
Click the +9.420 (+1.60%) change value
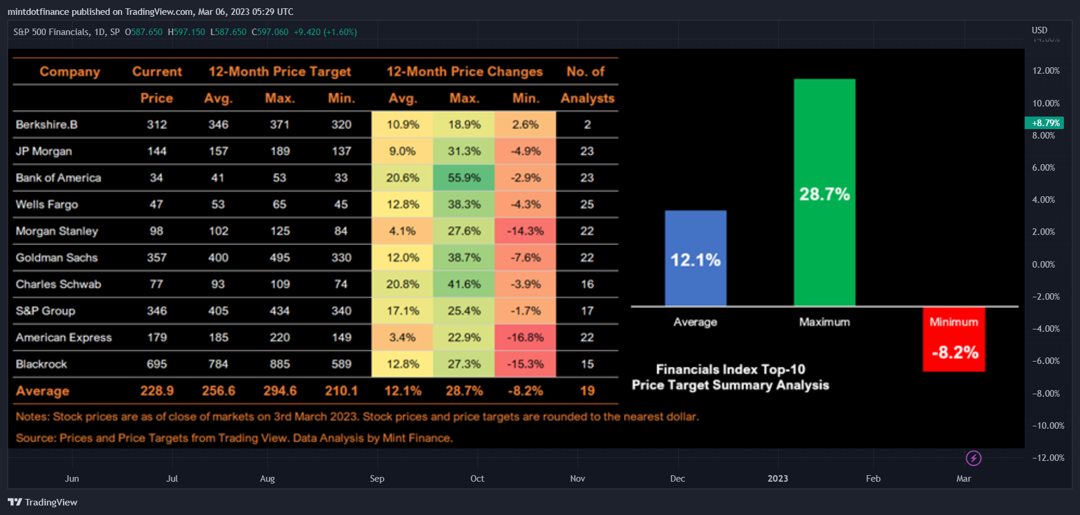tap(326, 32)
